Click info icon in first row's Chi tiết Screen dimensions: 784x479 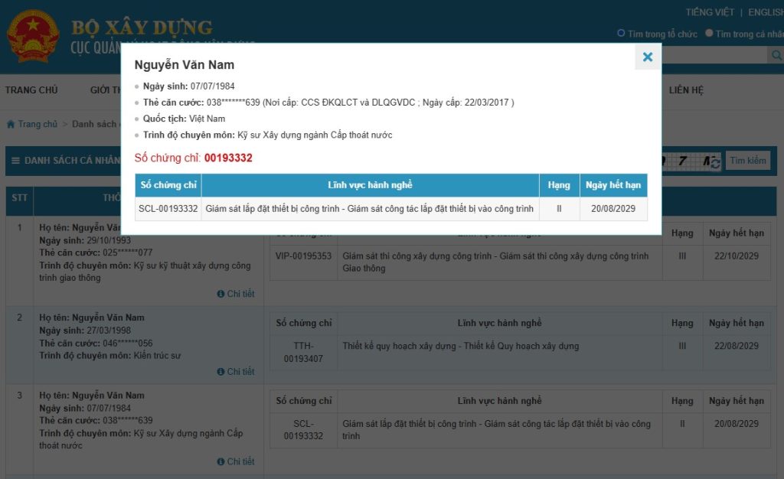click(x=220, y=294)
